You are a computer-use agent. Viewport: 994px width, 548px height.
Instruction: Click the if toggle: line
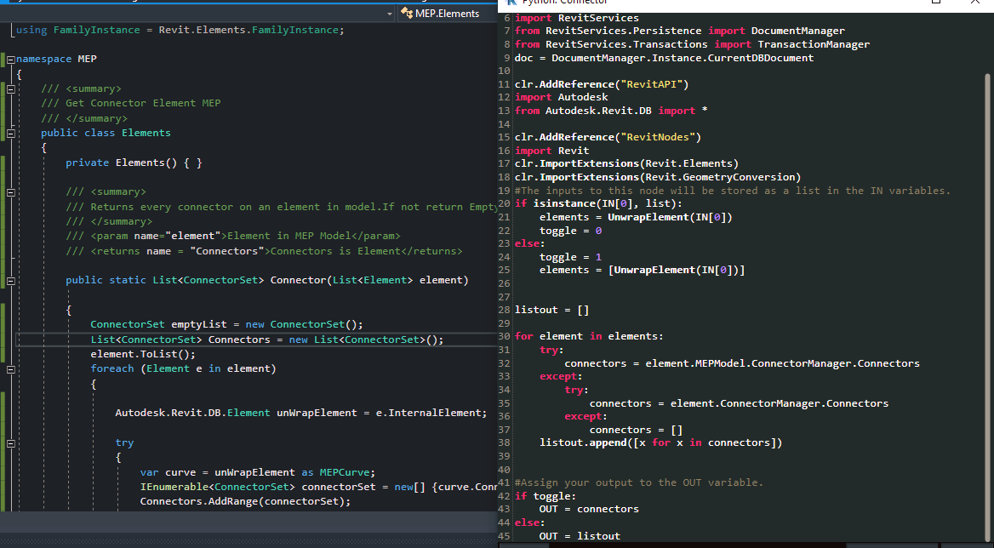(546, 496)
